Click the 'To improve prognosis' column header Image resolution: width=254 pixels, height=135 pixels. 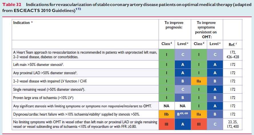[175, 25]
